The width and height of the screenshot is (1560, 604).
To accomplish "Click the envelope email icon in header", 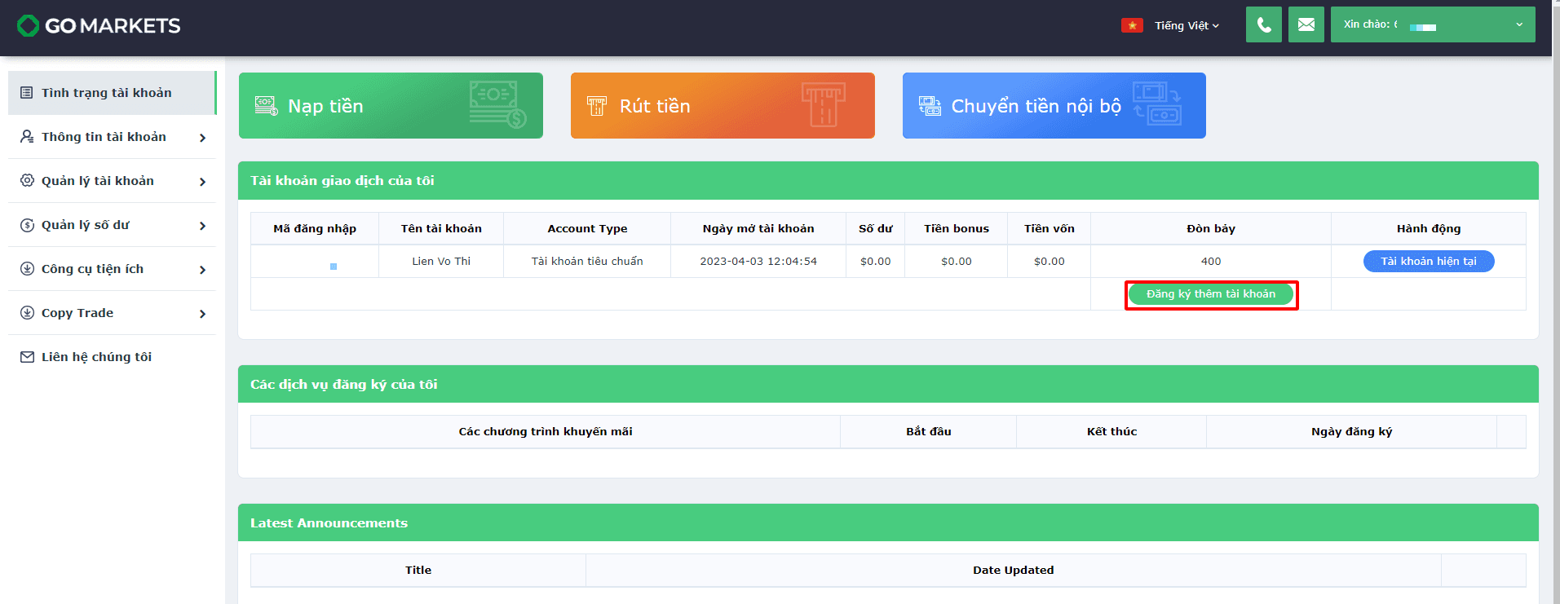I will [x=1306, y=24].
